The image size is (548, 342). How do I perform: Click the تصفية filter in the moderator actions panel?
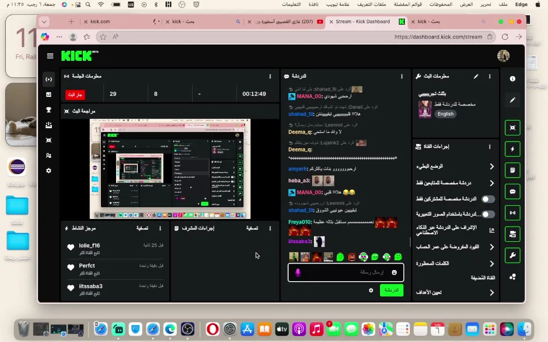pos(252,228)
